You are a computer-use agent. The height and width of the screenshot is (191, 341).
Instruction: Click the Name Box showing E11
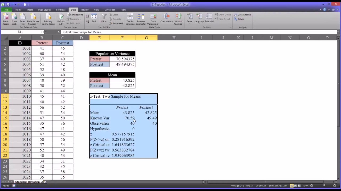[20, 32]
